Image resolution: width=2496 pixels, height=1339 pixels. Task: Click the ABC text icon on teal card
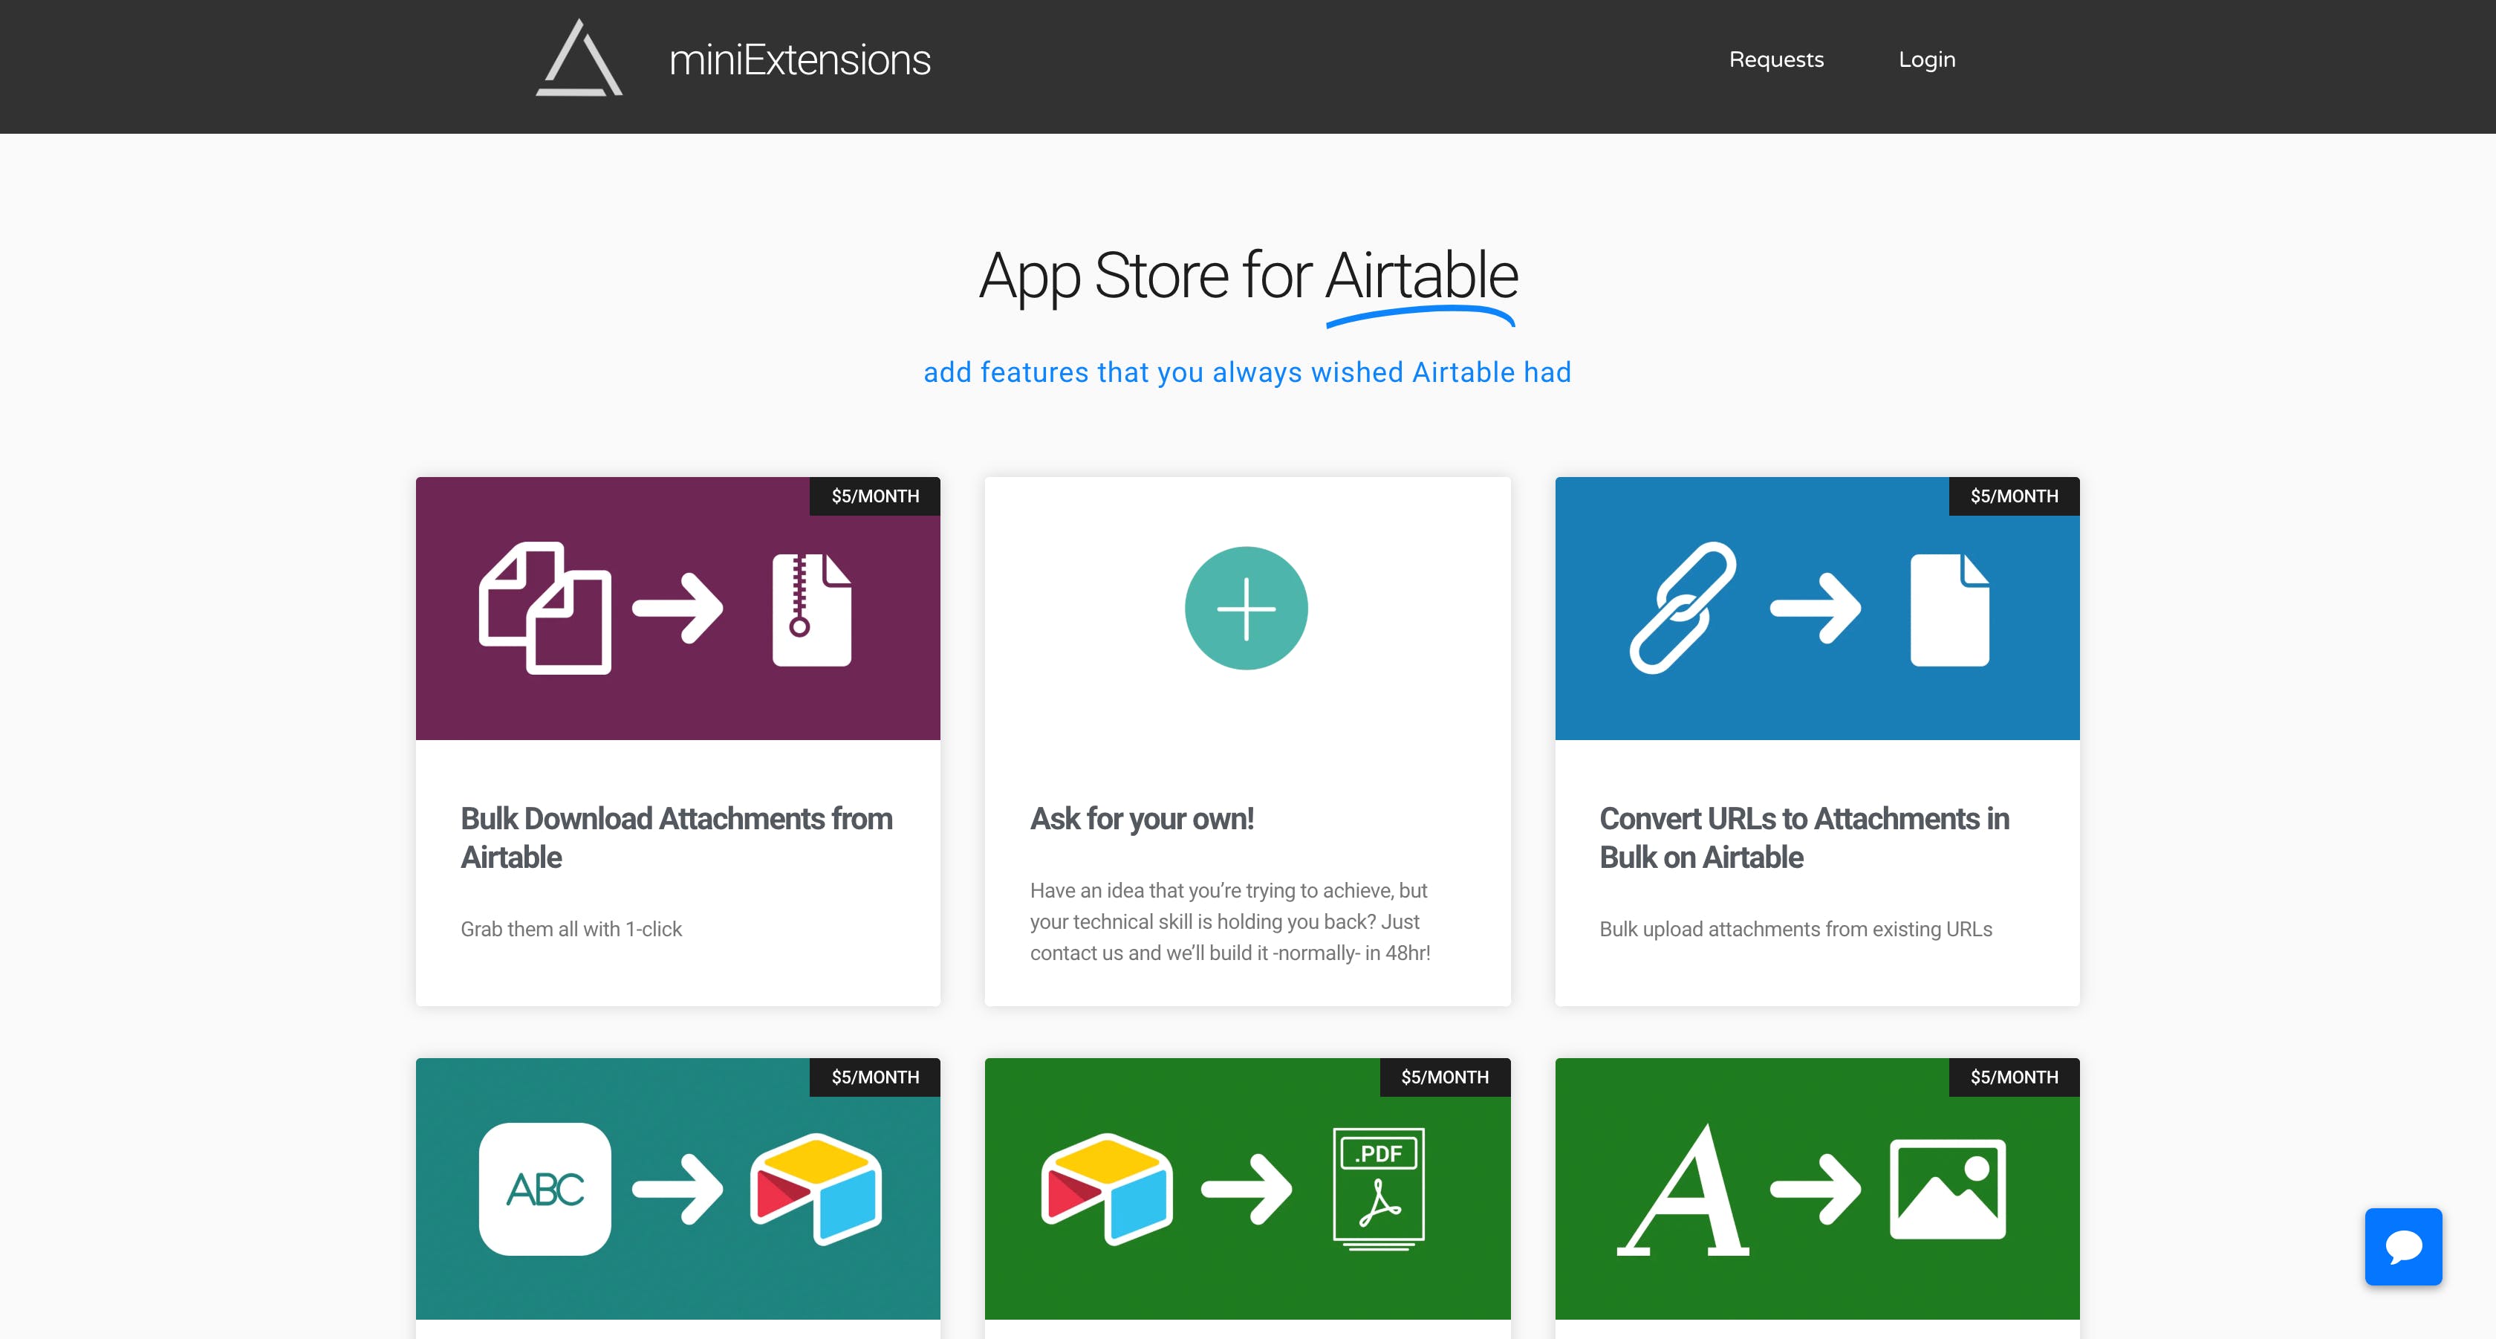click(x=545, y=1189)
